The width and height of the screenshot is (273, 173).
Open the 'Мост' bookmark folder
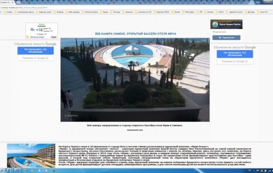tap(220, 12)
